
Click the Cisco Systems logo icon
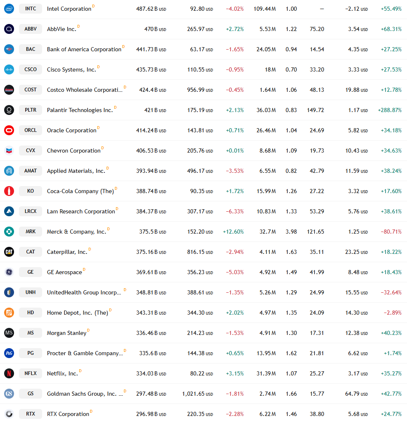tap(9, 69)
